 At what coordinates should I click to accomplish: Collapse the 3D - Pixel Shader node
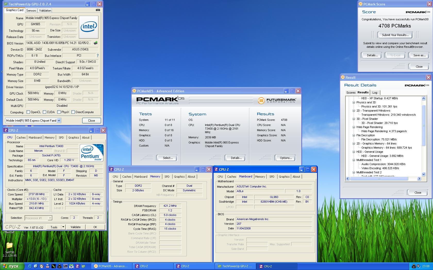point(354,119)
